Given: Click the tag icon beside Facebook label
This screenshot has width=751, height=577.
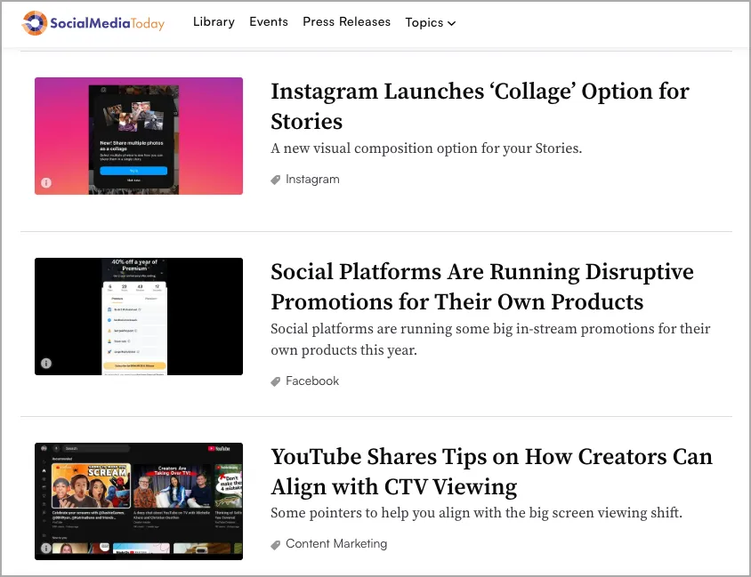Looking at the screenshot, I should 276,381.
